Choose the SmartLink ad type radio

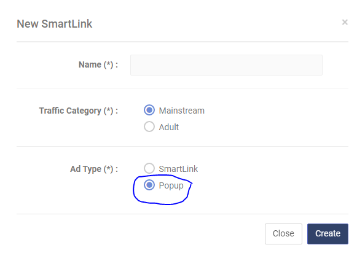pyautogui.click(x=149, y=168)
